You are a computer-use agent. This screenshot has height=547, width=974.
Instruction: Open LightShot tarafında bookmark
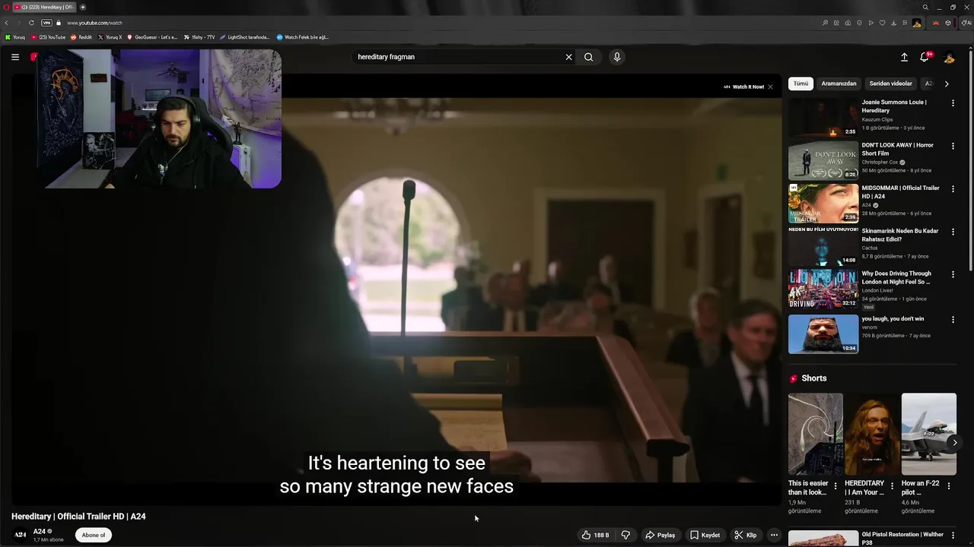pos(244,37)
